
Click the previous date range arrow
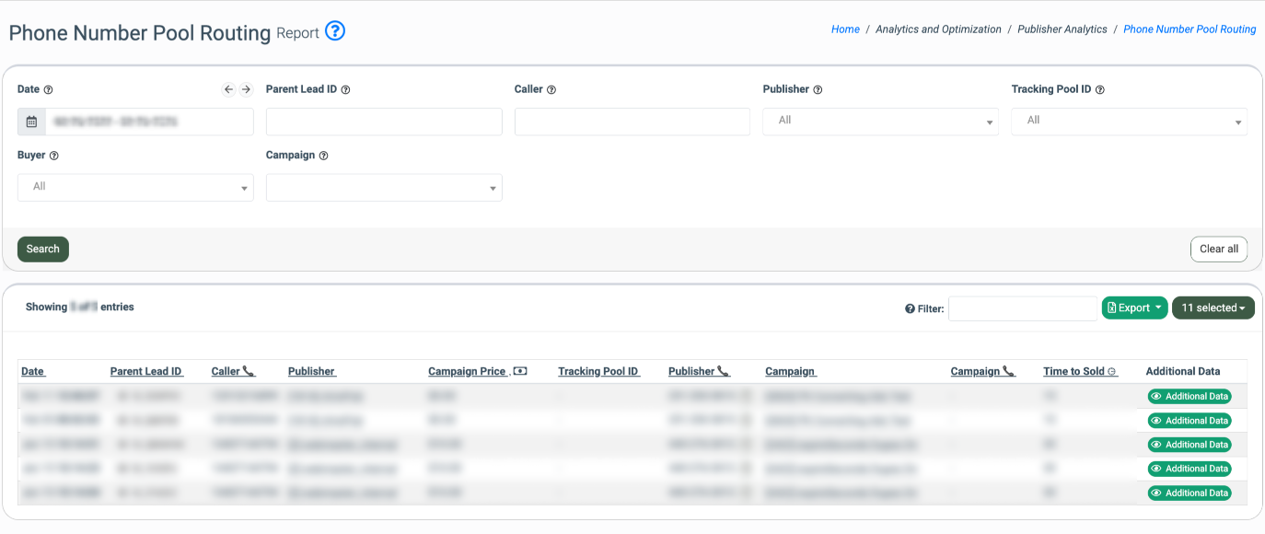pos(228,89)
